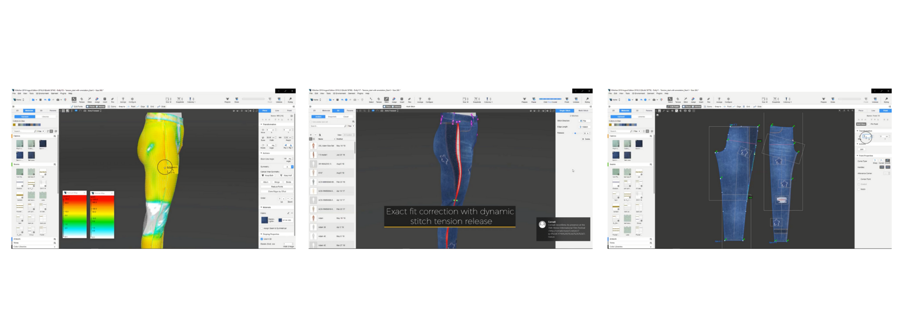This screenshot has width=908, height=319.
Task: Click the remove avatar minus icon in middle window
Action: coord(315,135)
